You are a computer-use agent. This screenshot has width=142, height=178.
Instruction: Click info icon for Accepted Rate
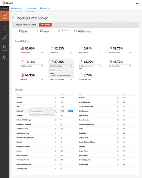coord(42,52)
